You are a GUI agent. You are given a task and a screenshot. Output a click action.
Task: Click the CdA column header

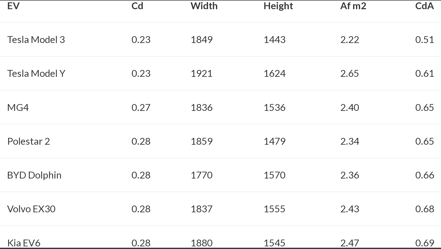pyautogui.click(x=424, y=6)
